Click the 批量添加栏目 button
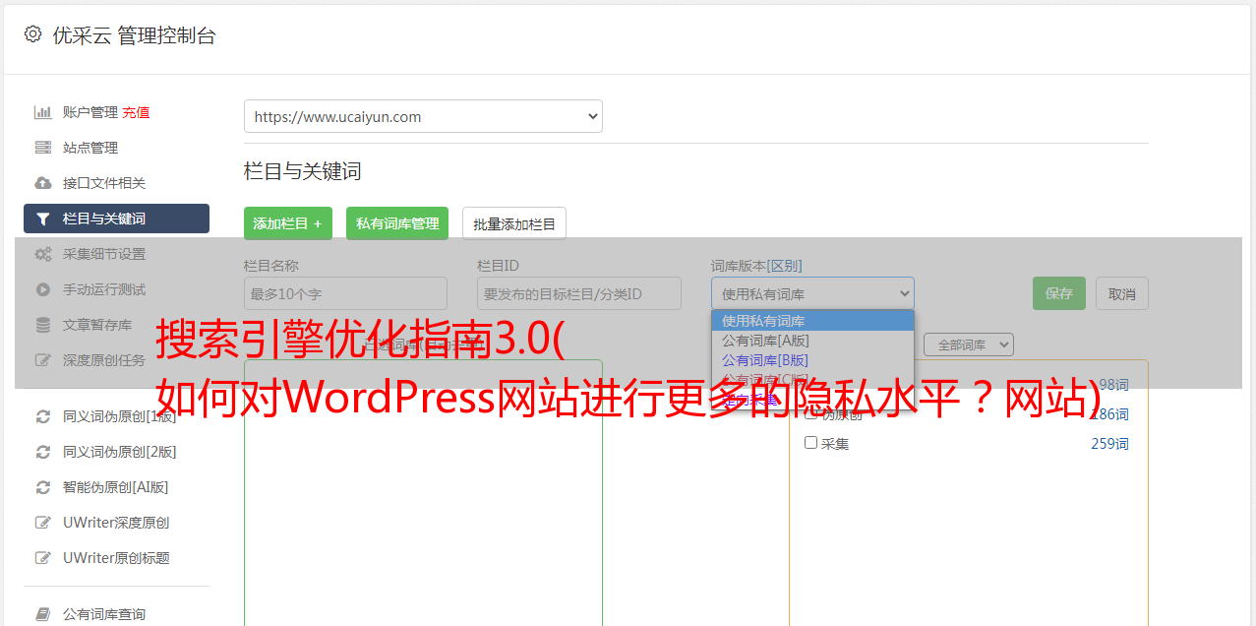This screenshot has height=626, width=1256. (x=514, y=223)
